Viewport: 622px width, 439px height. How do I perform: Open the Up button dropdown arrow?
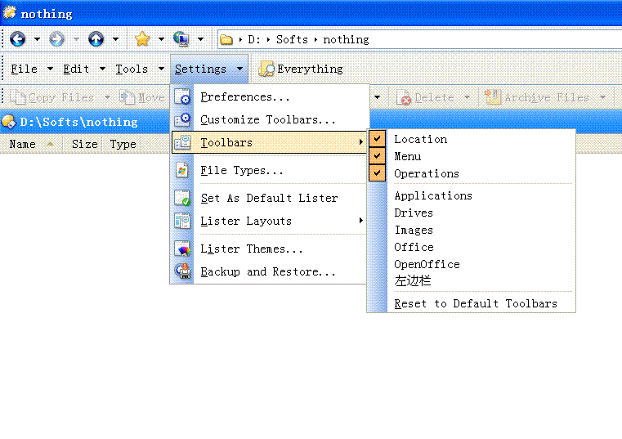115,39
